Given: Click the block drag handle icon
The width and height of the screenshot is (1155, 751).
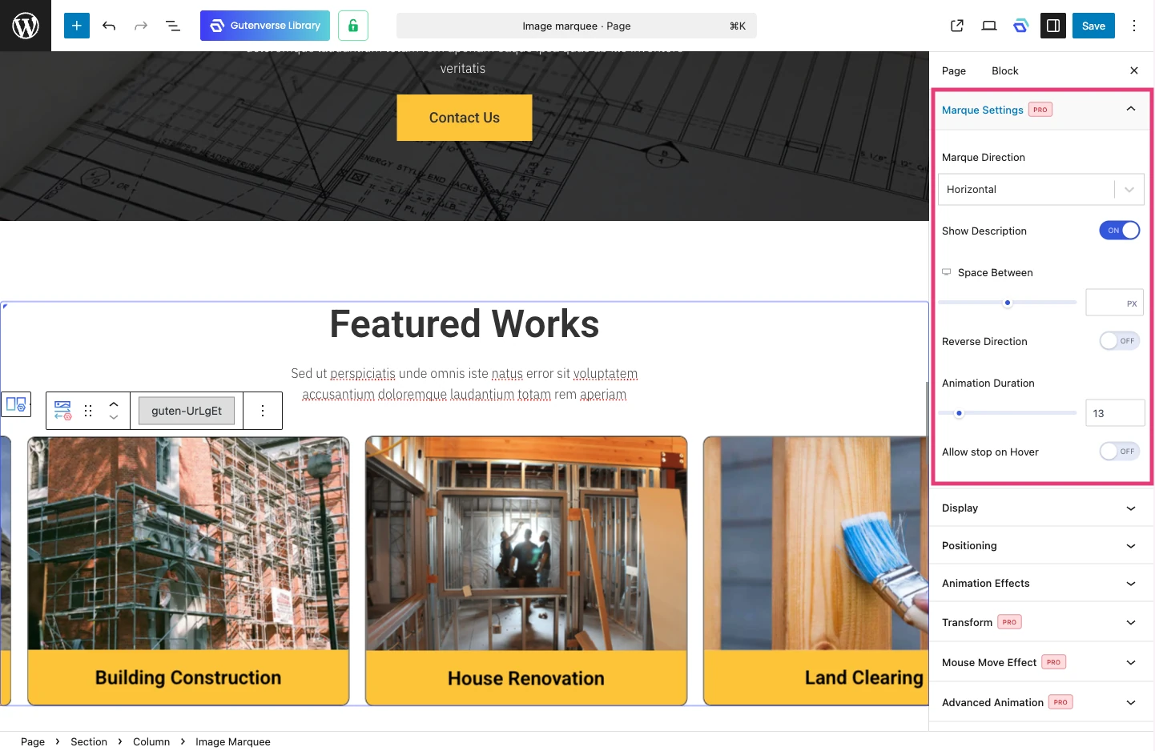Looking at the screenshot, I should [88, 411].
